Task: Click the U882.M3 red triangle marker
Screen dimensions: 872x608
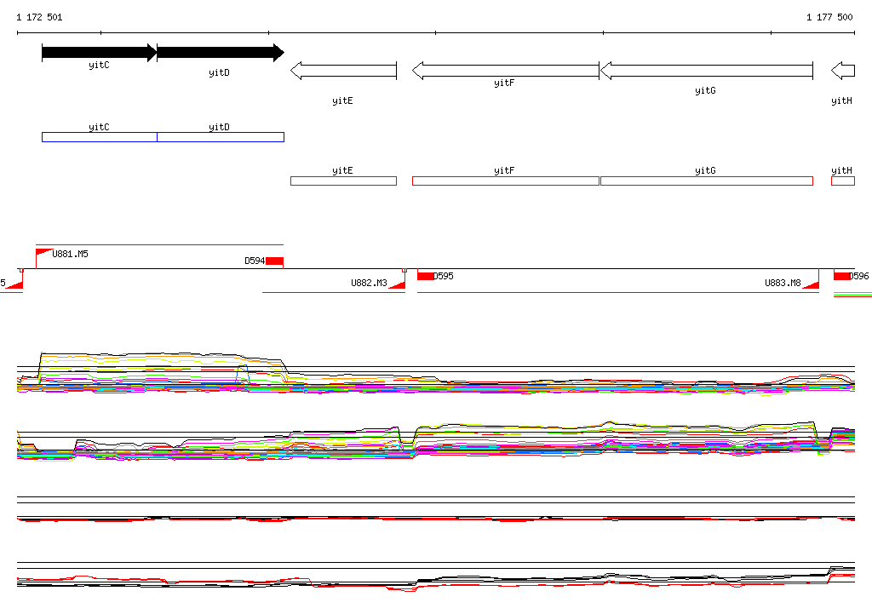Action: (397, 284)
